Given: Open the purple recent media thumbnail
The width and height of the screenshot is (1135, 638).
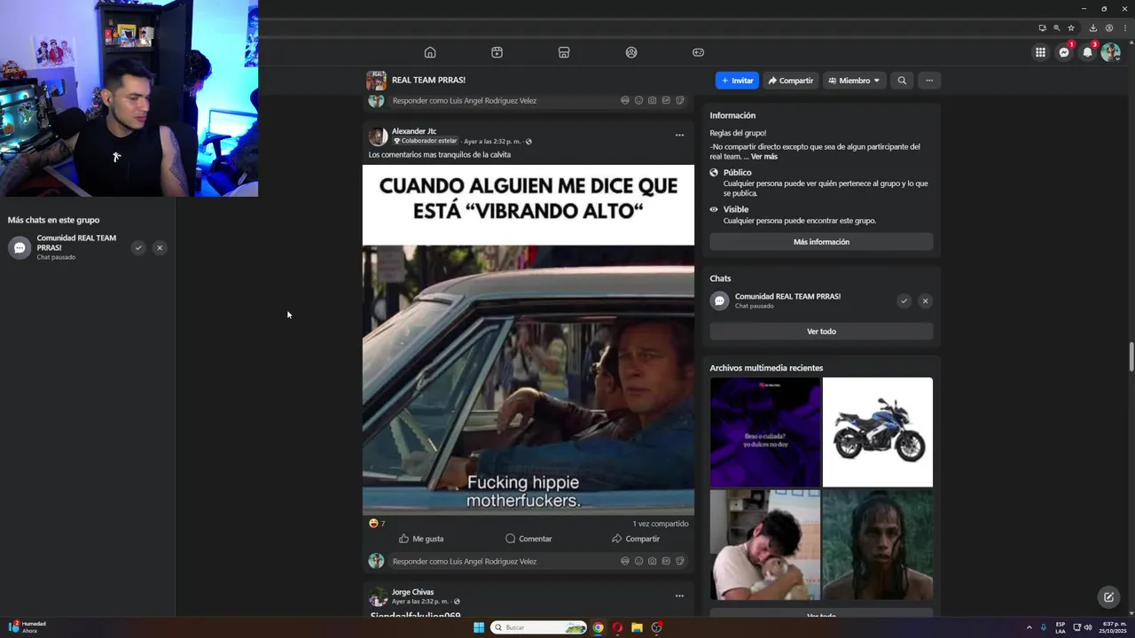Looking at the screenshot, I should (x=764, y=432).
